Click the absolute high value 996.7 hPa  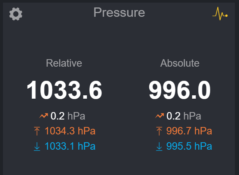[189, 131]
